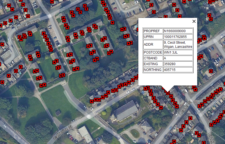Click the Linney Square street label
Viewport: 225px width, 144px height.
28,25
